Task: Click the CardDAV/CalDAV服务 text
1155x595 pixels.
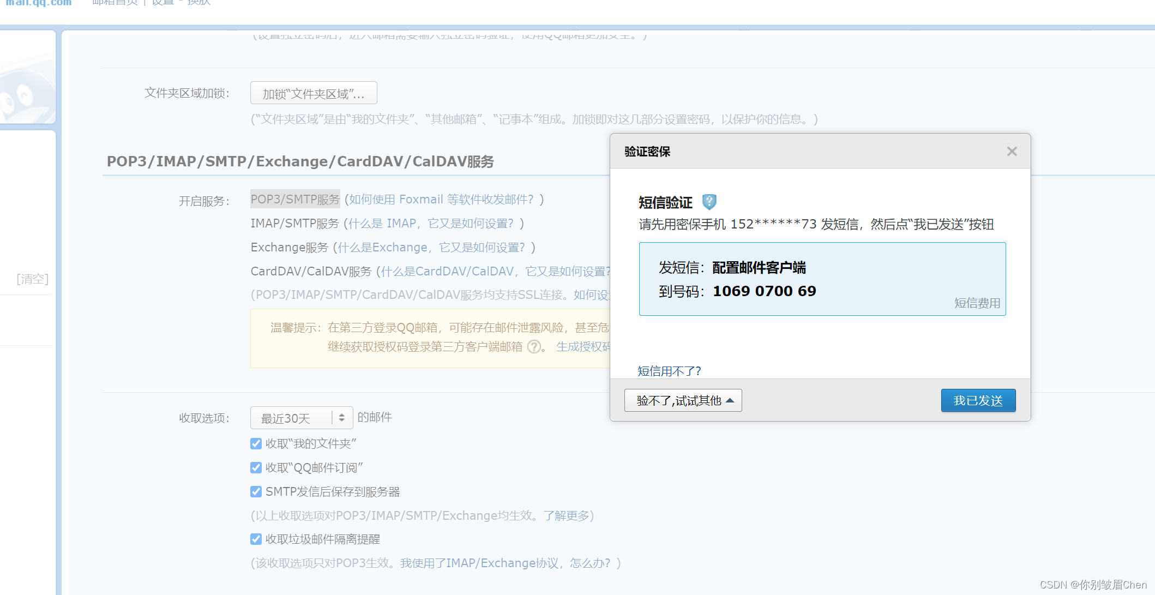Action: pos(311,272)
